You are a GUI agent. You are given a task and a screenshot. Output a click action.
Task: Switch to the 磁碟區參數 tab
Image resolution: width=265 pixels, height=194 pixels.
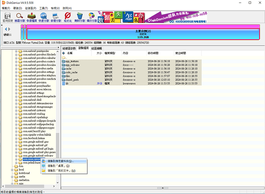[x=69, y=48]
